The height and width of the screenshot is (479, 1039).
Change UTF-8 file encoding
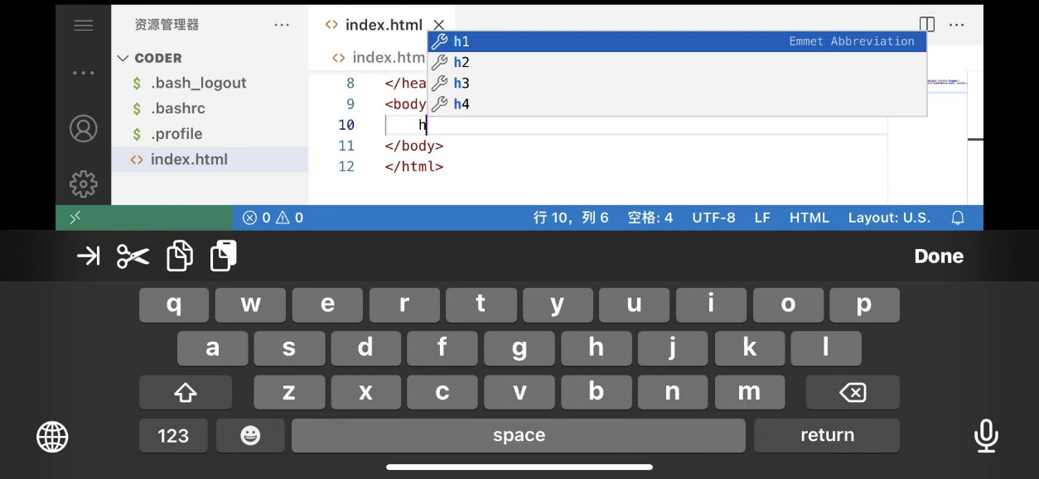pyautogui.click(x=713, y=218)
